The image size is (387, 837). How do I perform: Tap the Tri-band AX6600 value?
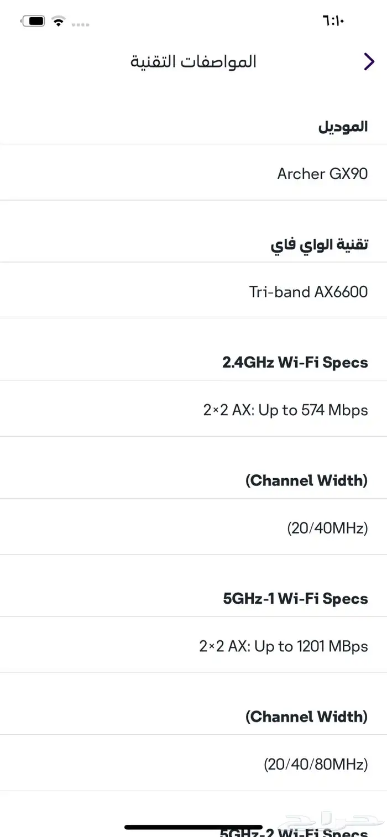point(308,291)
